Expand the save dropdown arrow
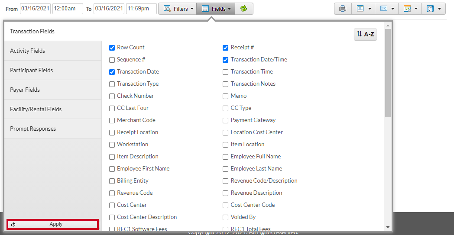454x235 pixels. tap(440, 9)
